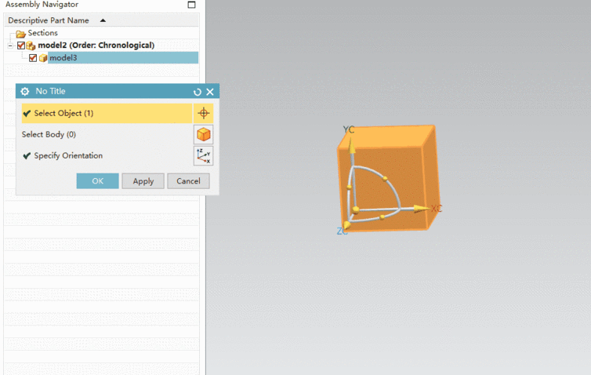Screen dimensions: 591x375
Task: Open the Specify Orientation CSYS icon
Action: pos(204,156)
